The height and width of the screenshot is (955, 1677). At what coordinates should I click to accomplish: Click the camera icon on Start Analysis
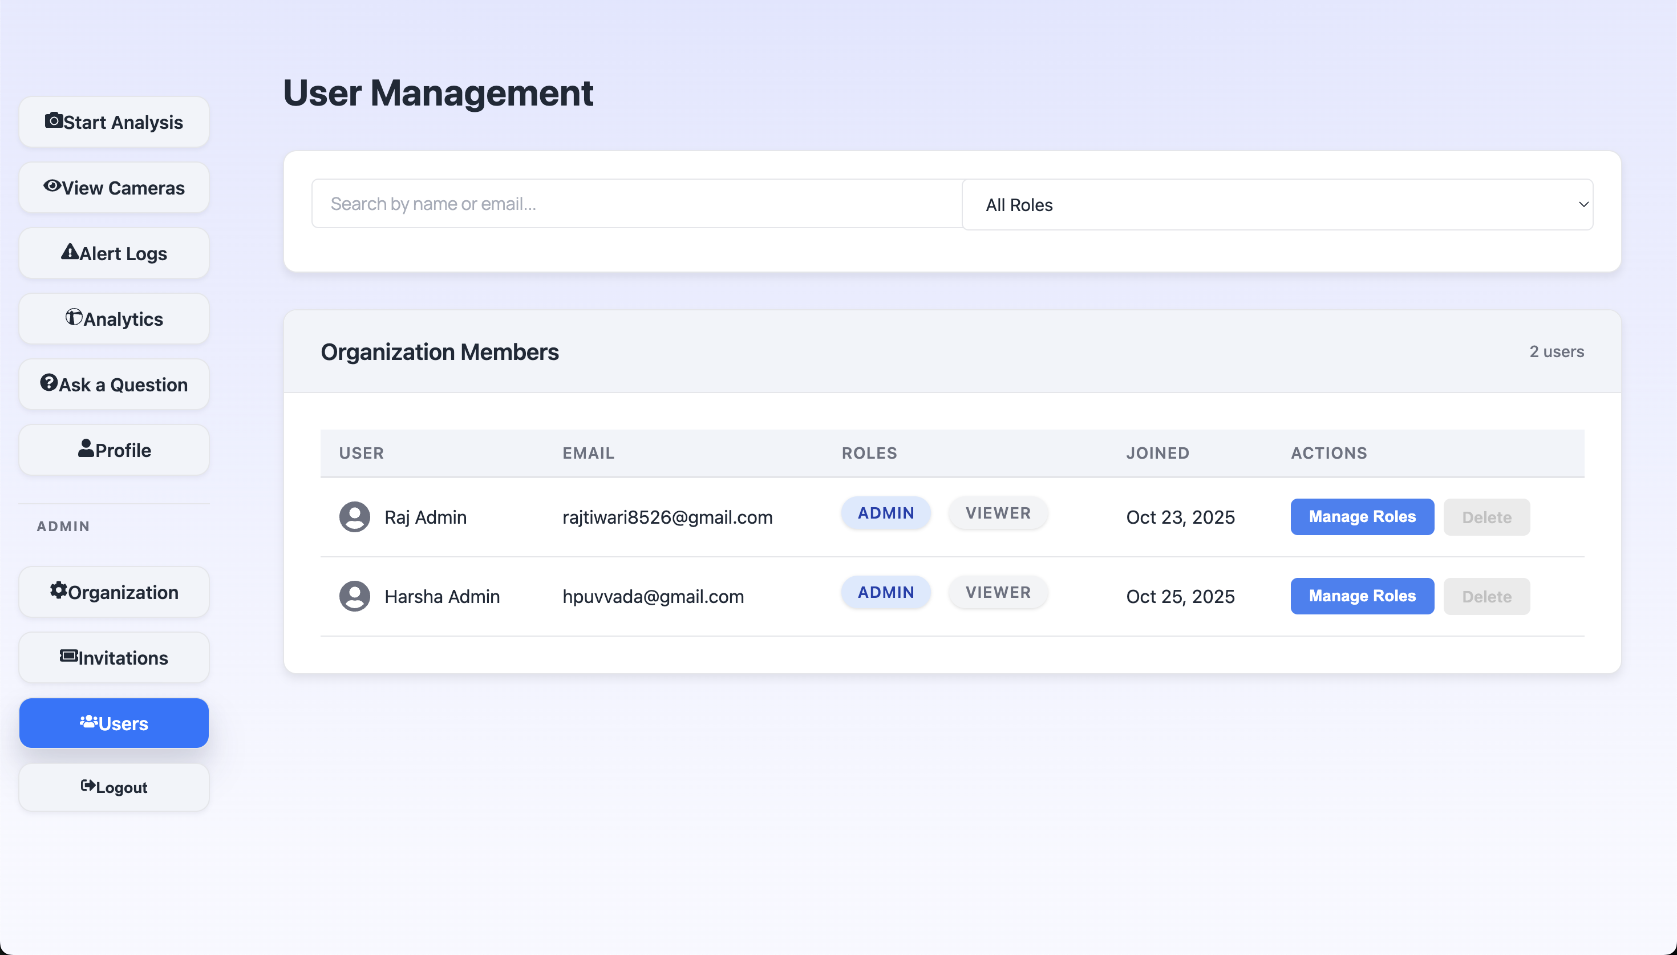[54, 121]
